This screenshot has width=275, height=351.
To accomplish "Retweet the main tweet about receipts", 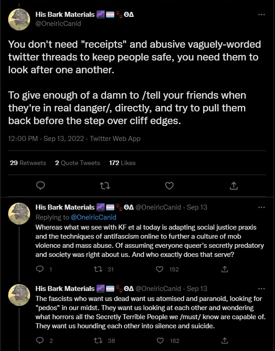I will pos(105,186).
